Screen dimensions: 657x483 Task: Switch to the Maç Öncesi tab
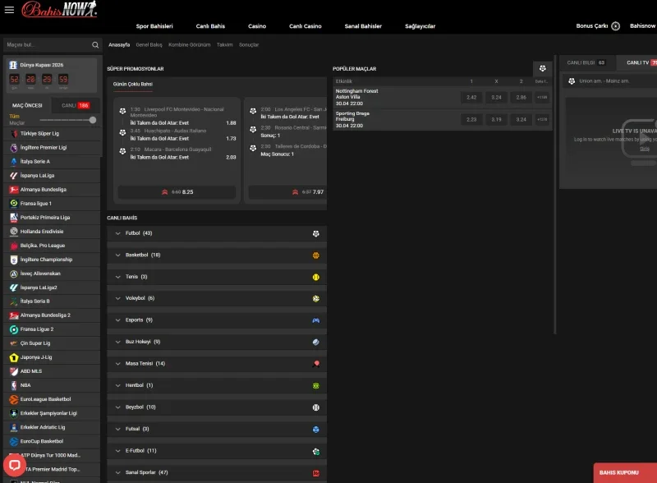click(27, 106)
